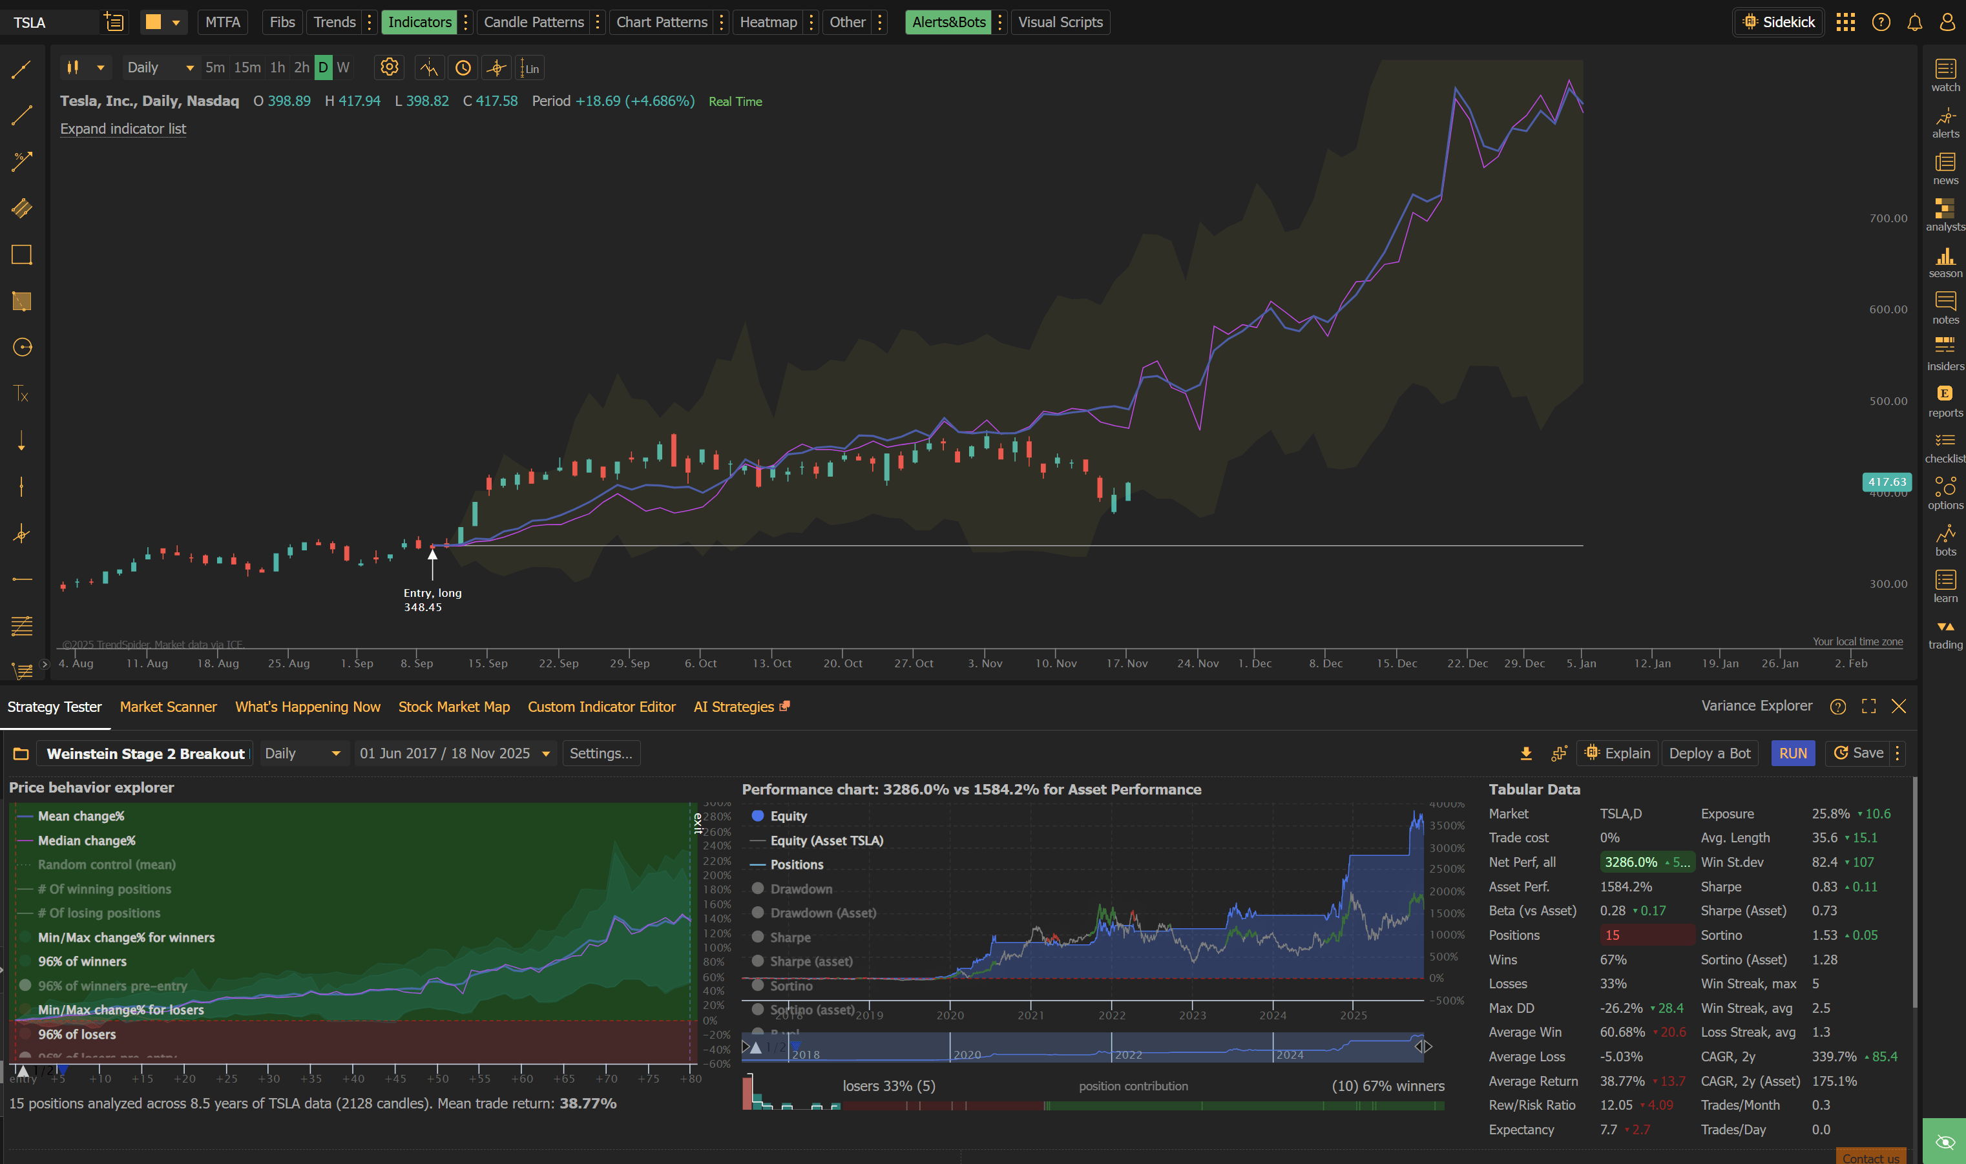Image resolution: width=1966 pixels, height=1164 pixels.
Task: Open the learn sidebar panel
Action: [1945, 587]
